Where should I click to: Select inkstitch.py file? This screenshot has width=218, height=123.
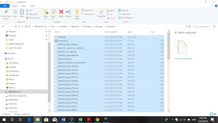109,41
